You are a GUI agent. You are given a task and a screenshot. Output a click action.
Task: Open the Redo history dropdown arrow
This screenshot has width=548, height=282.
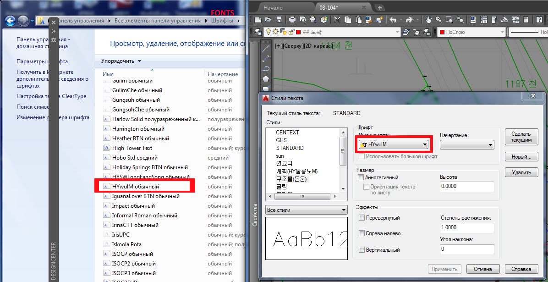pos(417,20)
